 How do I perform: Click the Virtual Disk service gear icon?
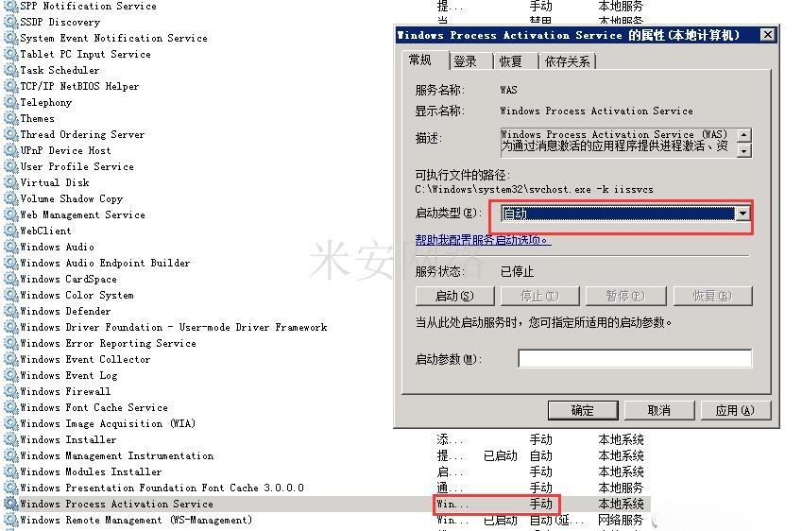click(x=10, y=183)
